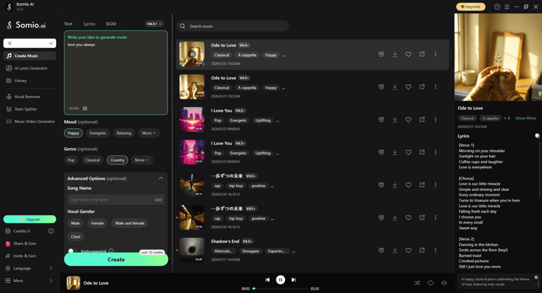Click the Song Name input field
The image size is (542, 293).
pyautogui.click(x=115, y=200)
